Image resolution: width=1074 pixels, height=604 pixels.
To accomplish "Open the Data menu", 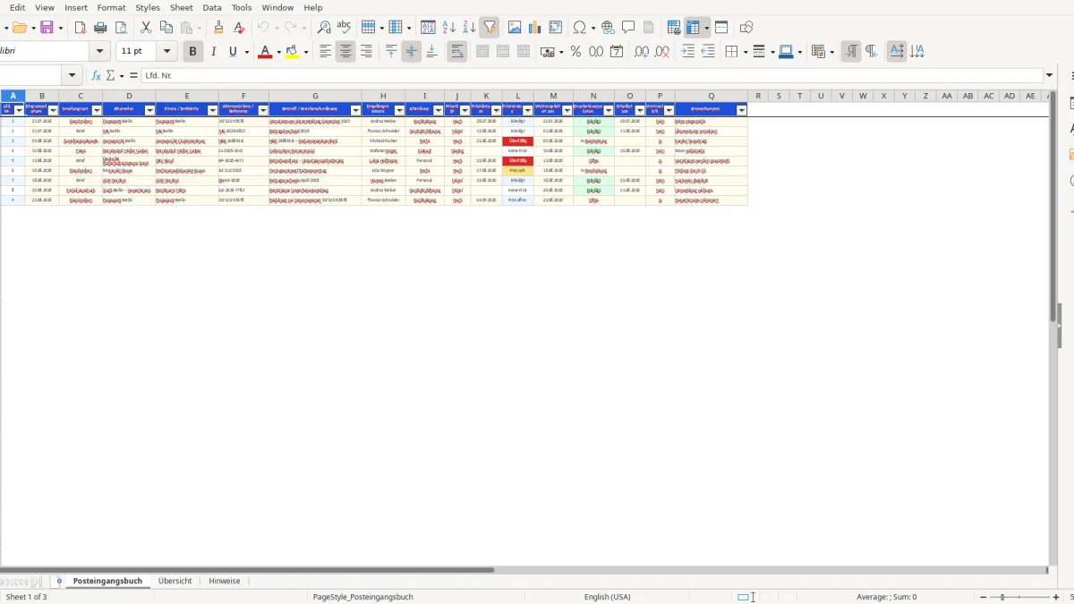I will [x=212, y=7].
